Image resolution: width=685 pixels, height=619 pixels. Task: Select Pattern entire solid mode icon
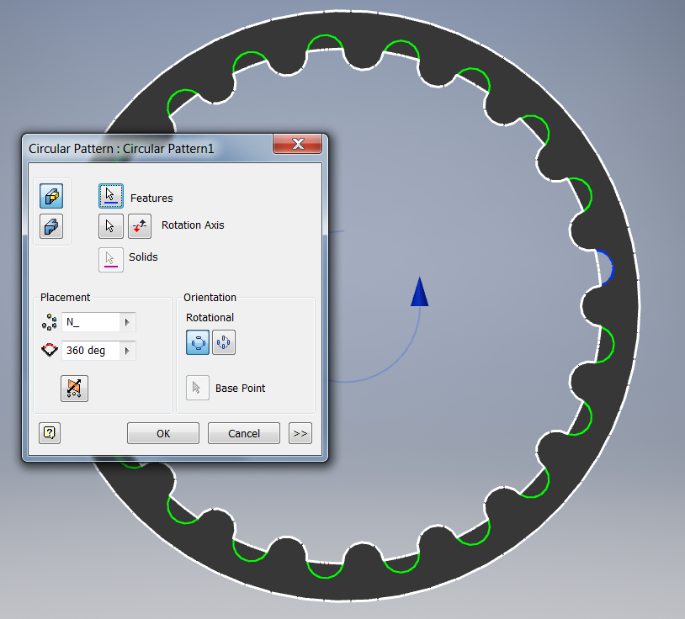pyautogui.click(x=51, y=226)
